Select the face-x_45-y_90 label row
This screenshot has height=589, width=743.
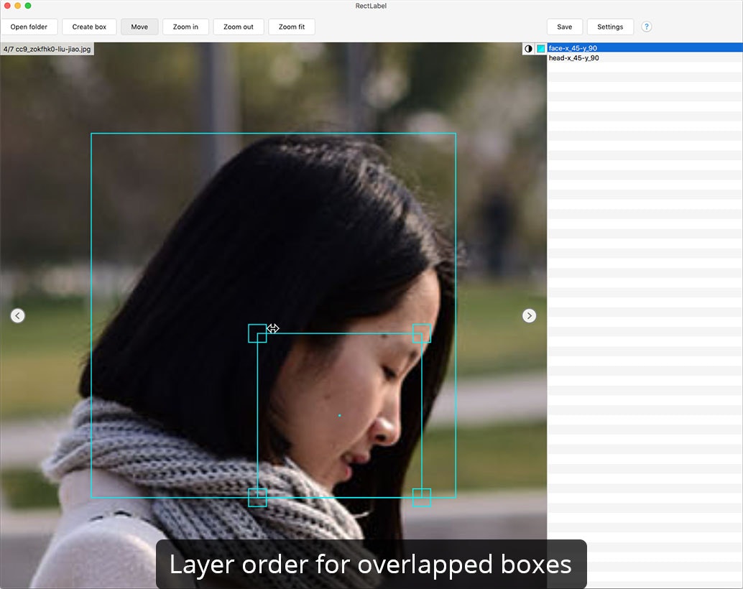click(x=645, y=48)
